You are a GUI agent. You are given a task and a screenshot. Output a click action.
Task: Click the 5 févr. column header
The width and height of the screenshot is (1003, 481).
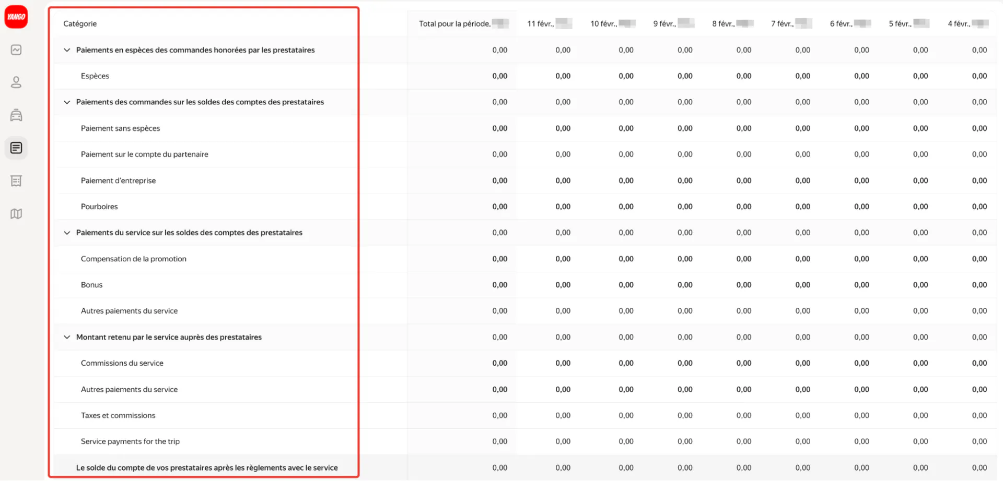[x=908, y=23]
